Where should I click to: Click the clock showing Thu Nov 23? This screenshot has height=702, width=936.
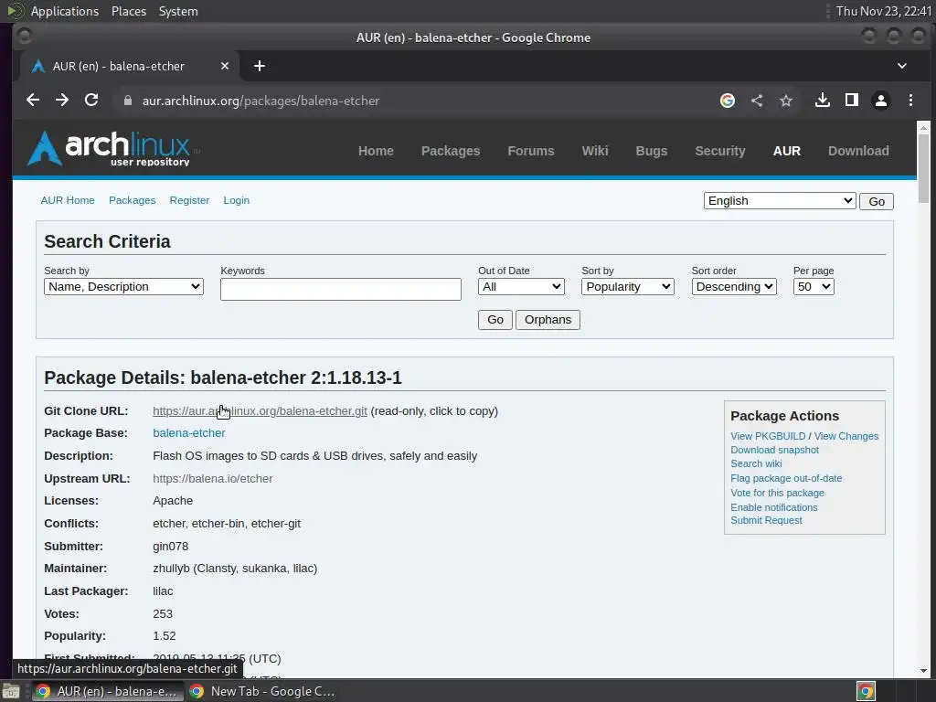coord(884,11)
